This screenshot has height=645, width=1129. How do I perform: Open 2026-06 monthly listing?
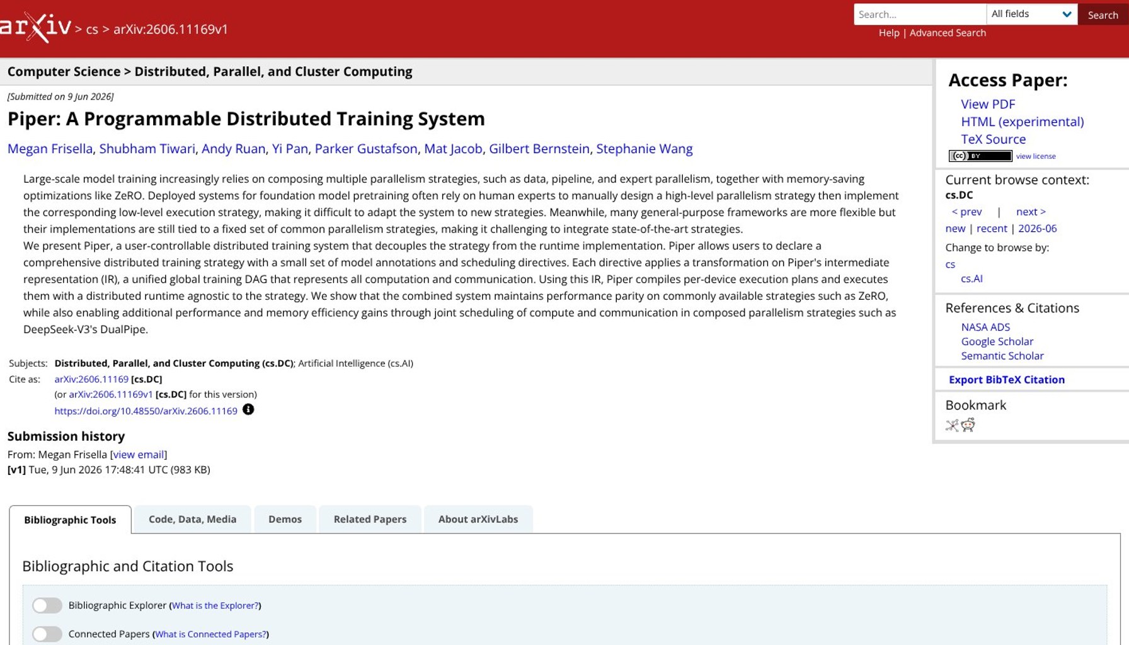[1038, 229]
